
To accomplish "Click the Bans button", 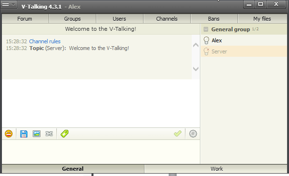I will coord(214,19).
